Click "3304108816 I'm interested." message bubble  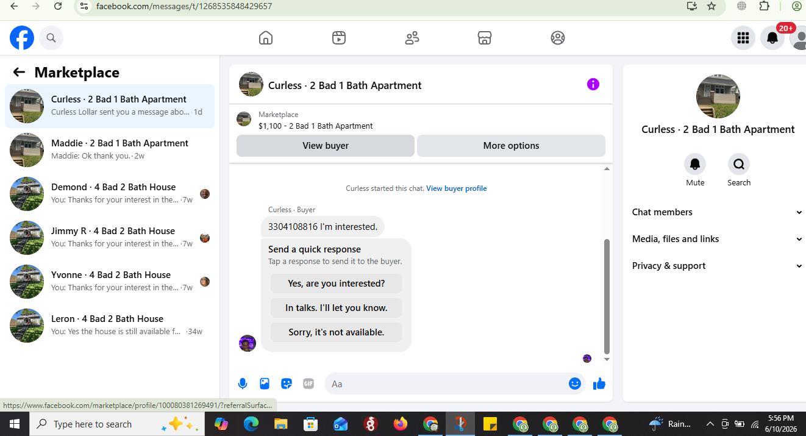(x=323, y=227)
